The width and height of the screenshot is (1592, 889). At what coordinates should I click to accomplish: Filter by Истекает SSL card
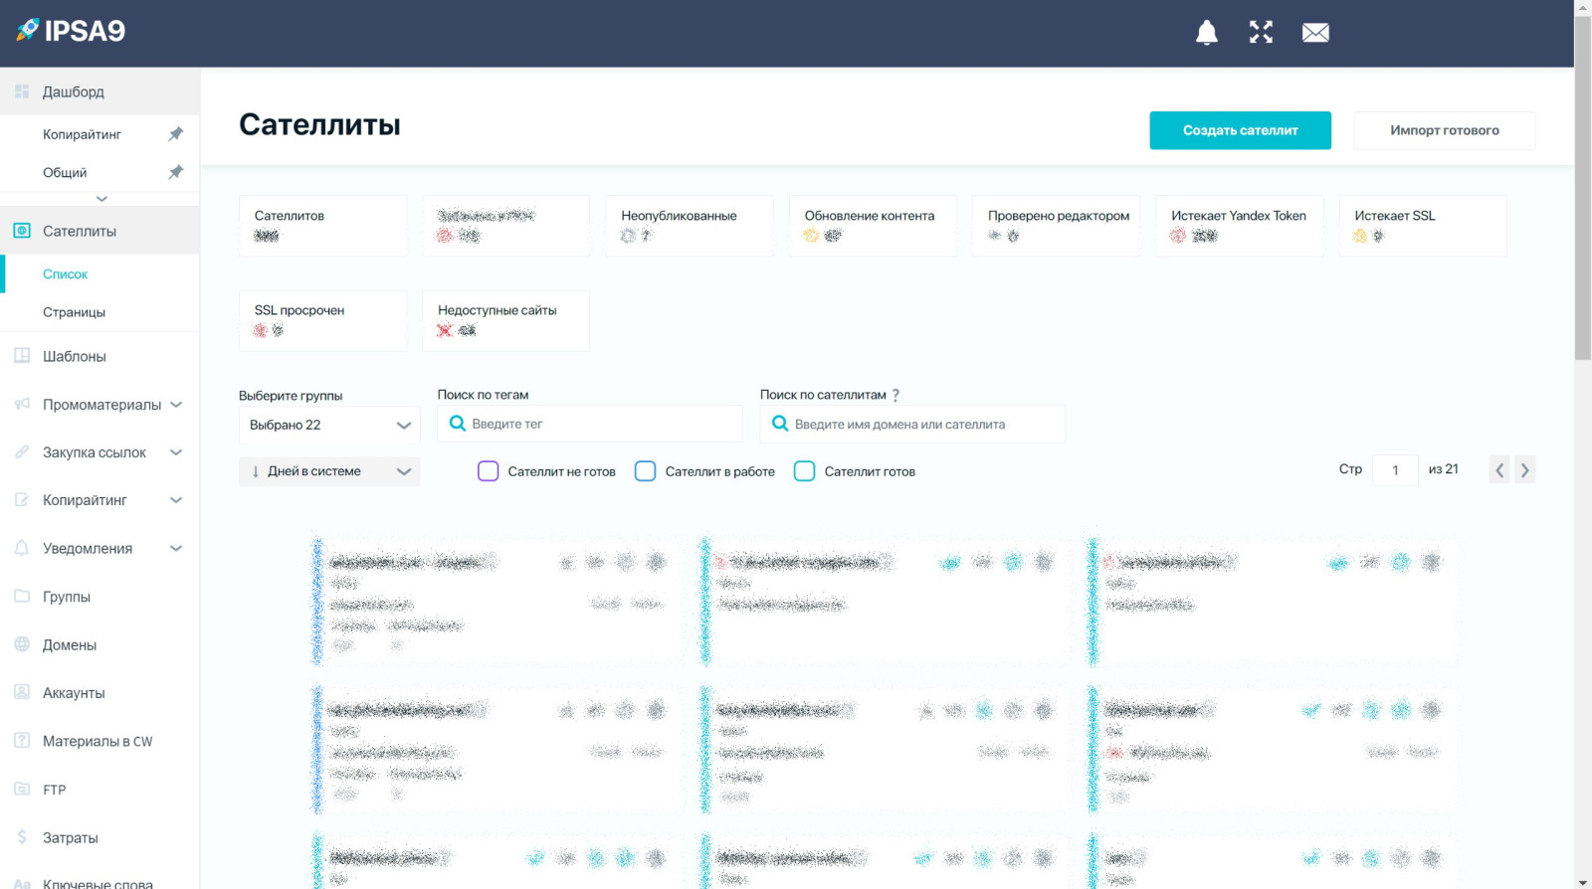1423,226
